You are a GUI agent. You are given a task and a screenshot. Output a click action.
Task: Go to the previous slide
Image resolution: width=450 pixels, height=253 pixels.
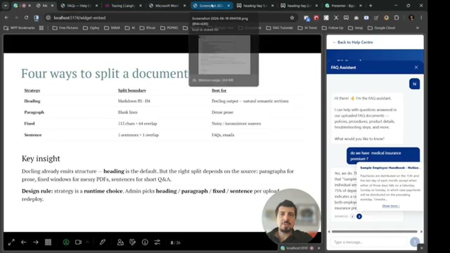pyautogui.click(x=24, y=242)
